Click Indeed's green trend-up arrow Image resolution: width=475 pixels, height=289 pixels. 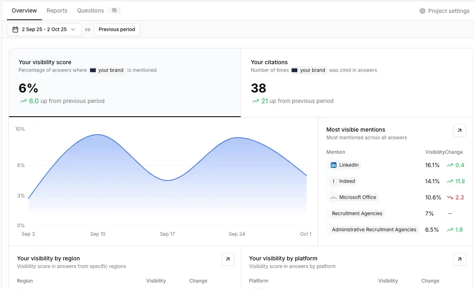pos(450,181)
